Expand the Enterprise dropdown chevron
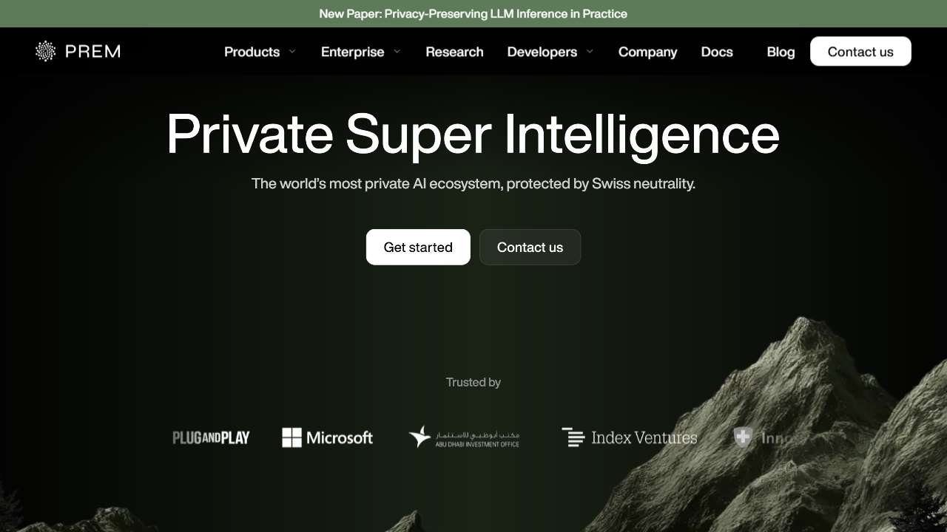This screenshot has height=532, width=947. point(397,52)
